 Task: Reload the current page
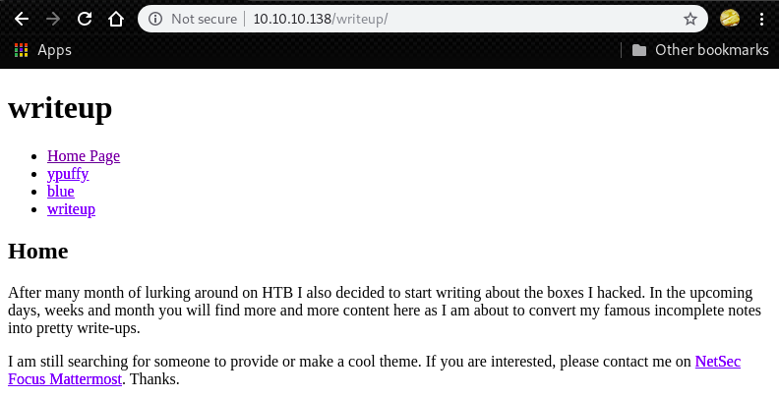coord(85,19)
